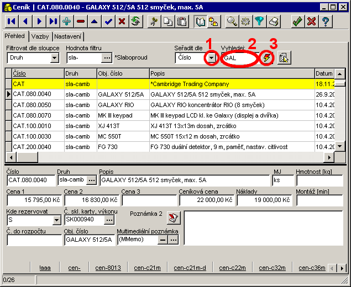The height and width of the screenshot is (287, 351).
Task: Click the printer icon in toolbar
Action: [273, 22]
